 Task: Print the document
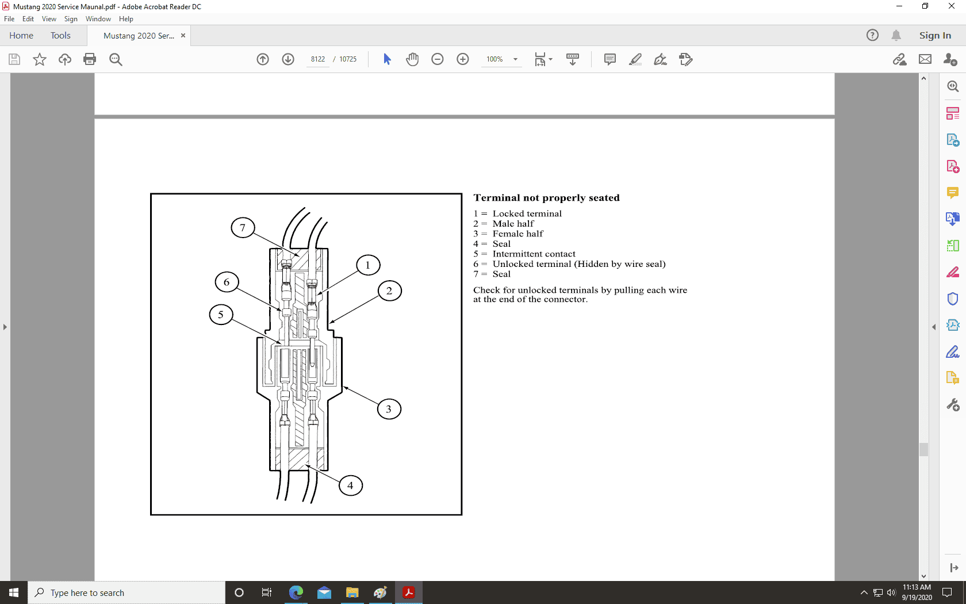[x=90, y=59]
